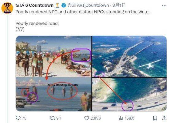Screen dimensions: 169x123
Task: Click the share upload icon
Action: click(164, 118)
